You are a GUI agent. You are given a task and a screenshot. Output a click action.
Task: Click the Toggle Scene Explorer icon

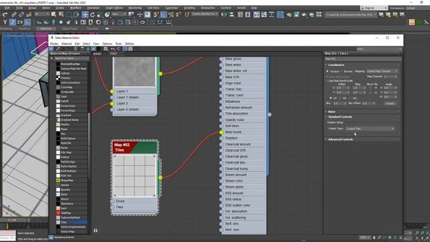click(241, 15)
